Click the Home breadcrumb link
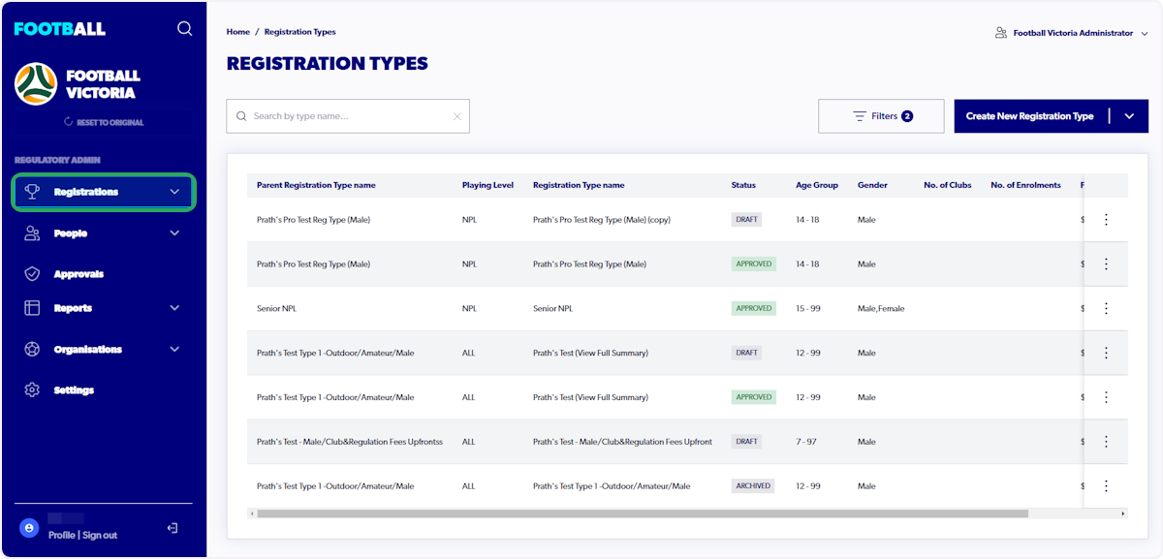 [238, 32]
